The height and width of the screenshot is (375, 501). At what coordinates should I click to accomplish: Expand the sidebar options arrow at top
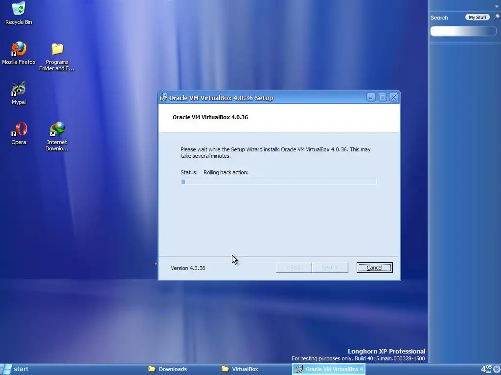(498, 6)
